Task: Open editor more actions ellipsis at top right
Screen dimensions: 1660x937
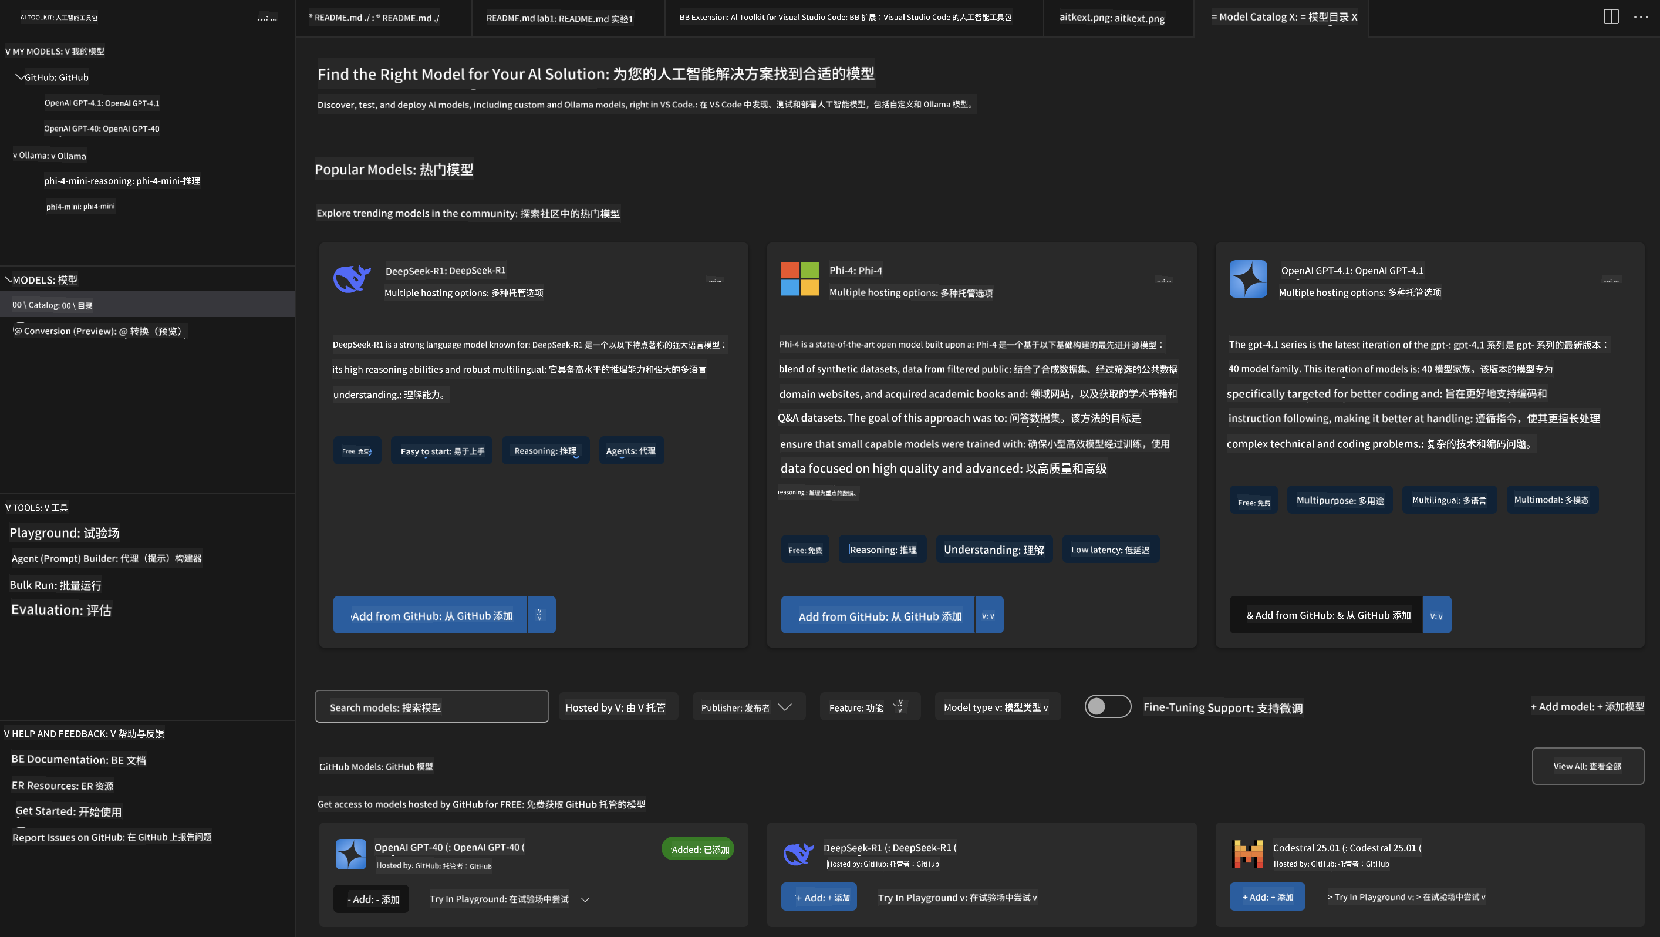Action: 1641,17
